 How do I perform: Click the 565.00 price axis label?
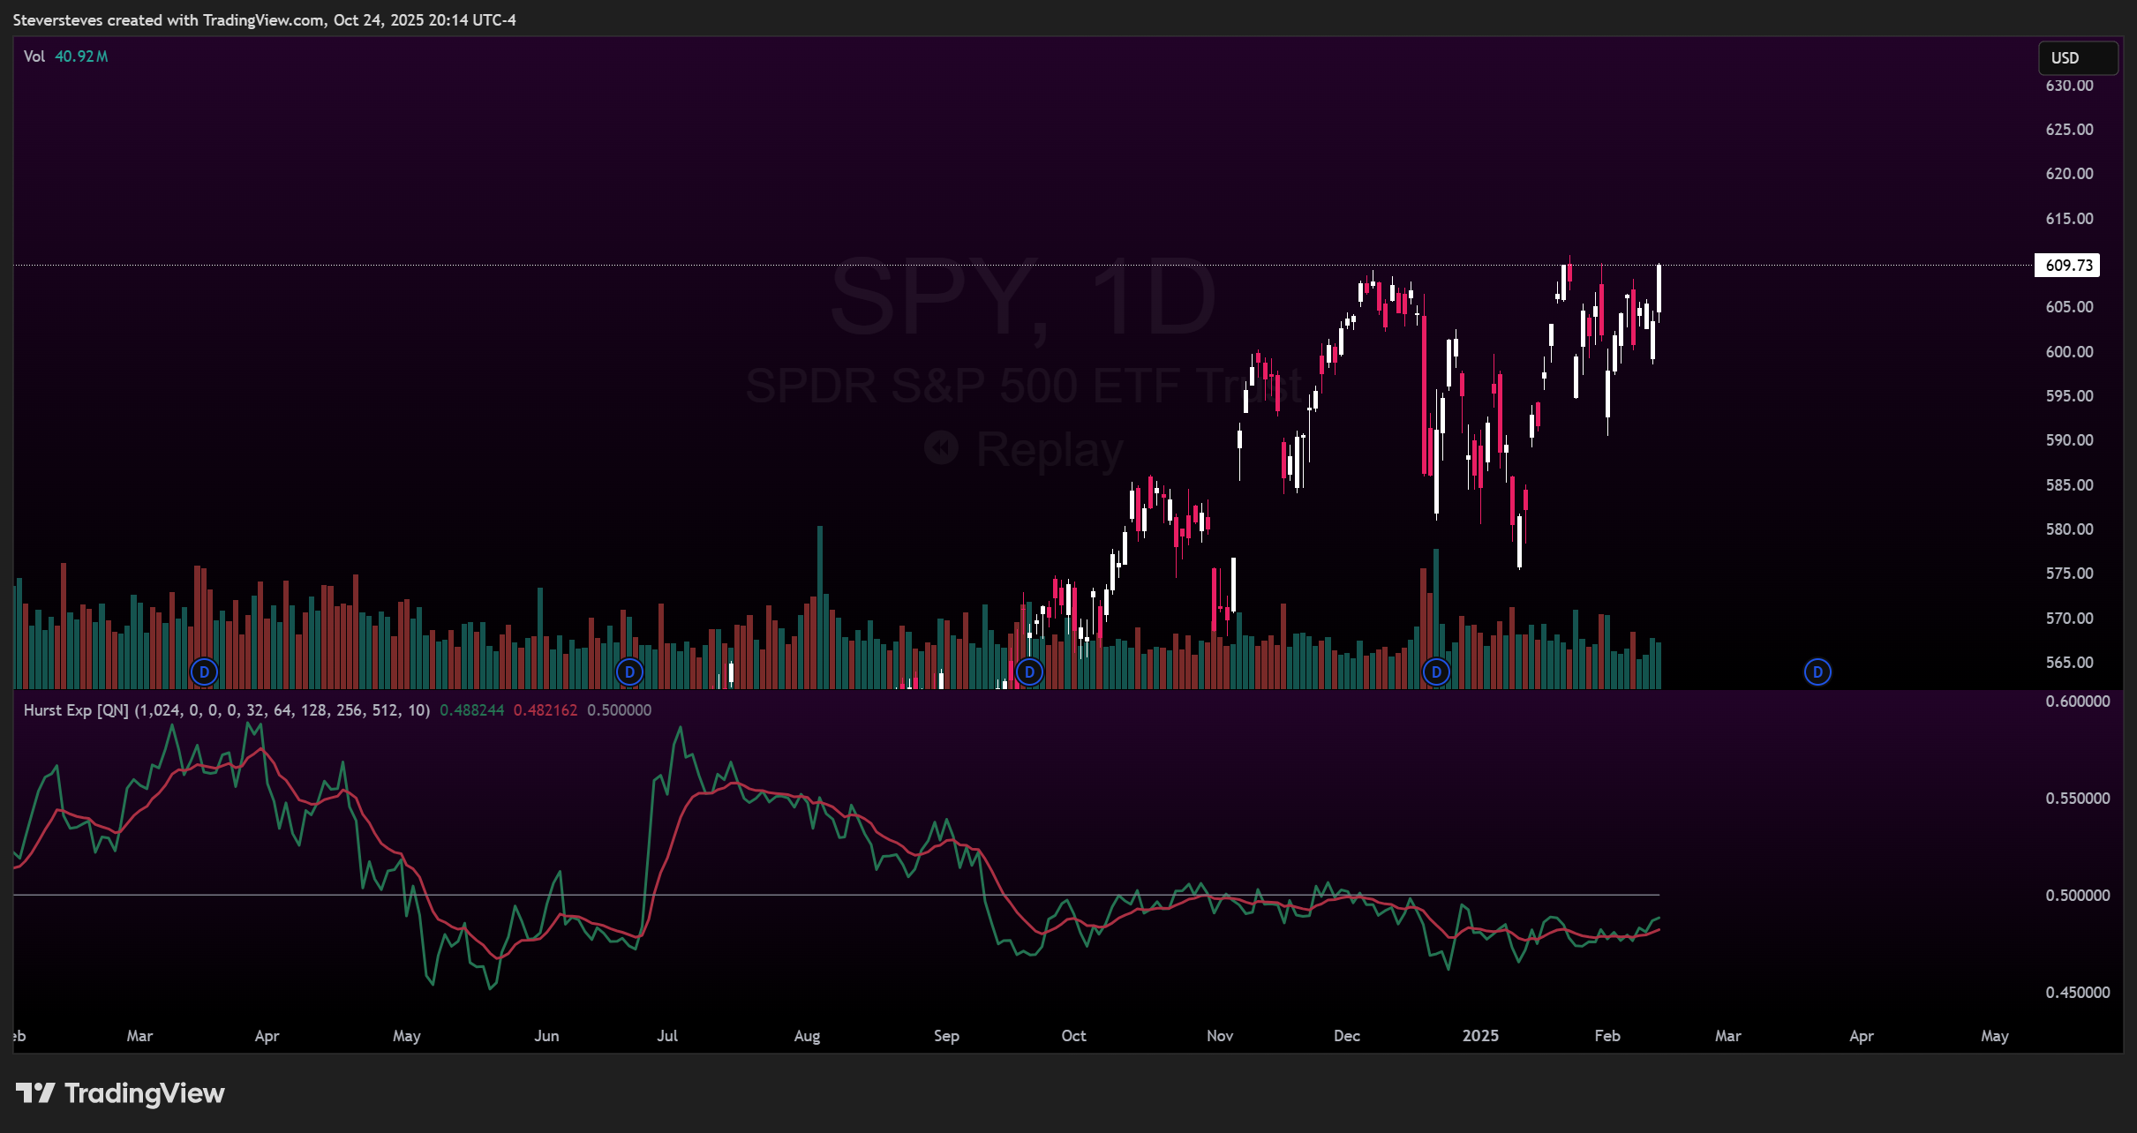click(2069, 663)
